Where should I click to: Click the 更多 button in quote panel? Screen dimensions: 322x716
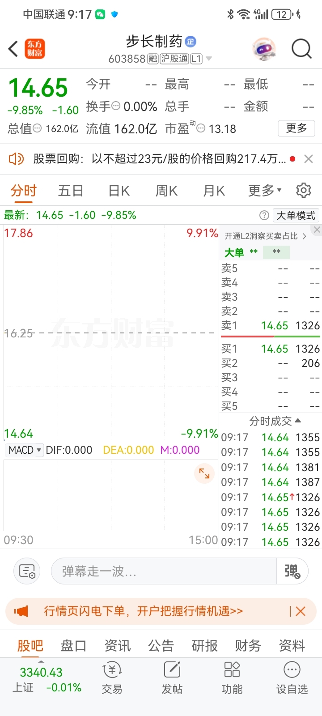pyautogui.click(x=297, y=128)
